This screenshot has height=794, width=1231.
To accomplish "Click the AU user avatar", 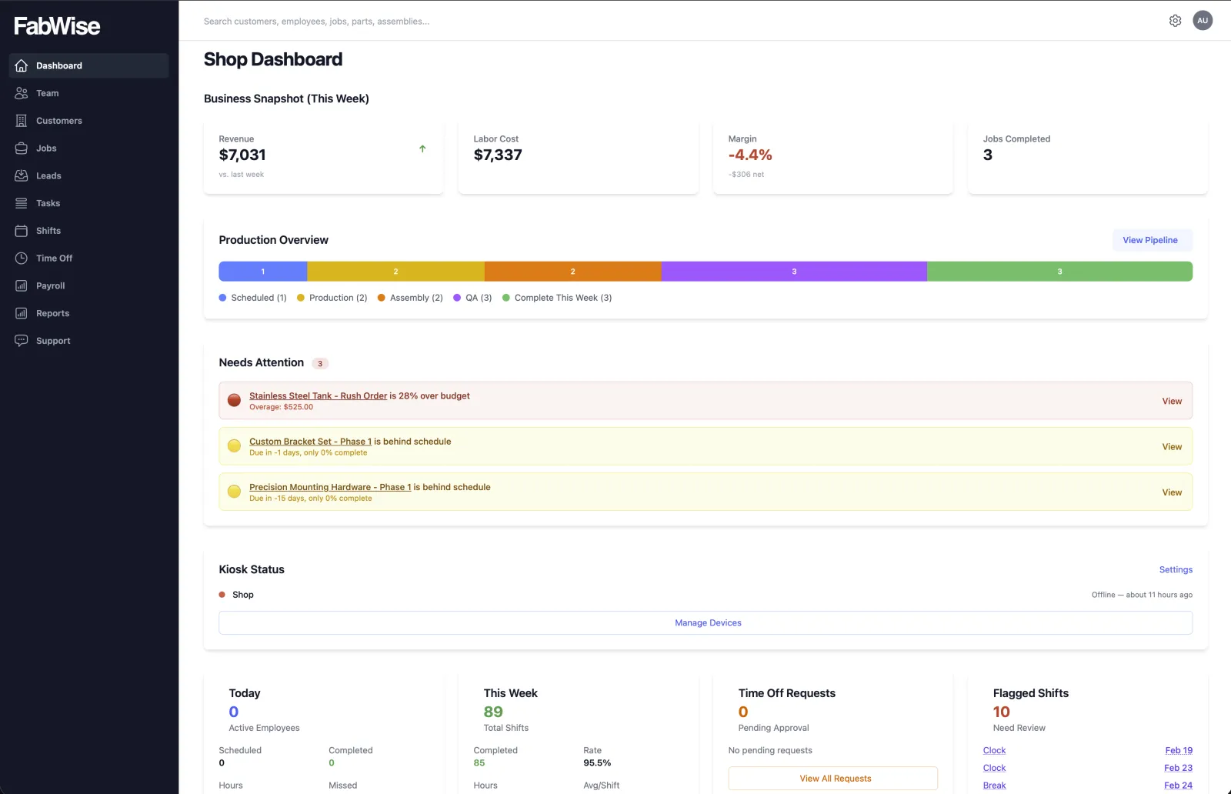I will pyautogui.click(x=1203, y=21).
